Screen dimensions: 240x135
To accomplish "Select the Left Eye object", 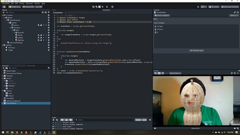I will (x=20, y=38).
